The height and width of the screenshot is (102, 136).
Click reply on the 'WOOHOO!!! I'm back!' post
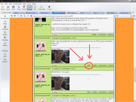pyautogui.click(x=95, y=92)
